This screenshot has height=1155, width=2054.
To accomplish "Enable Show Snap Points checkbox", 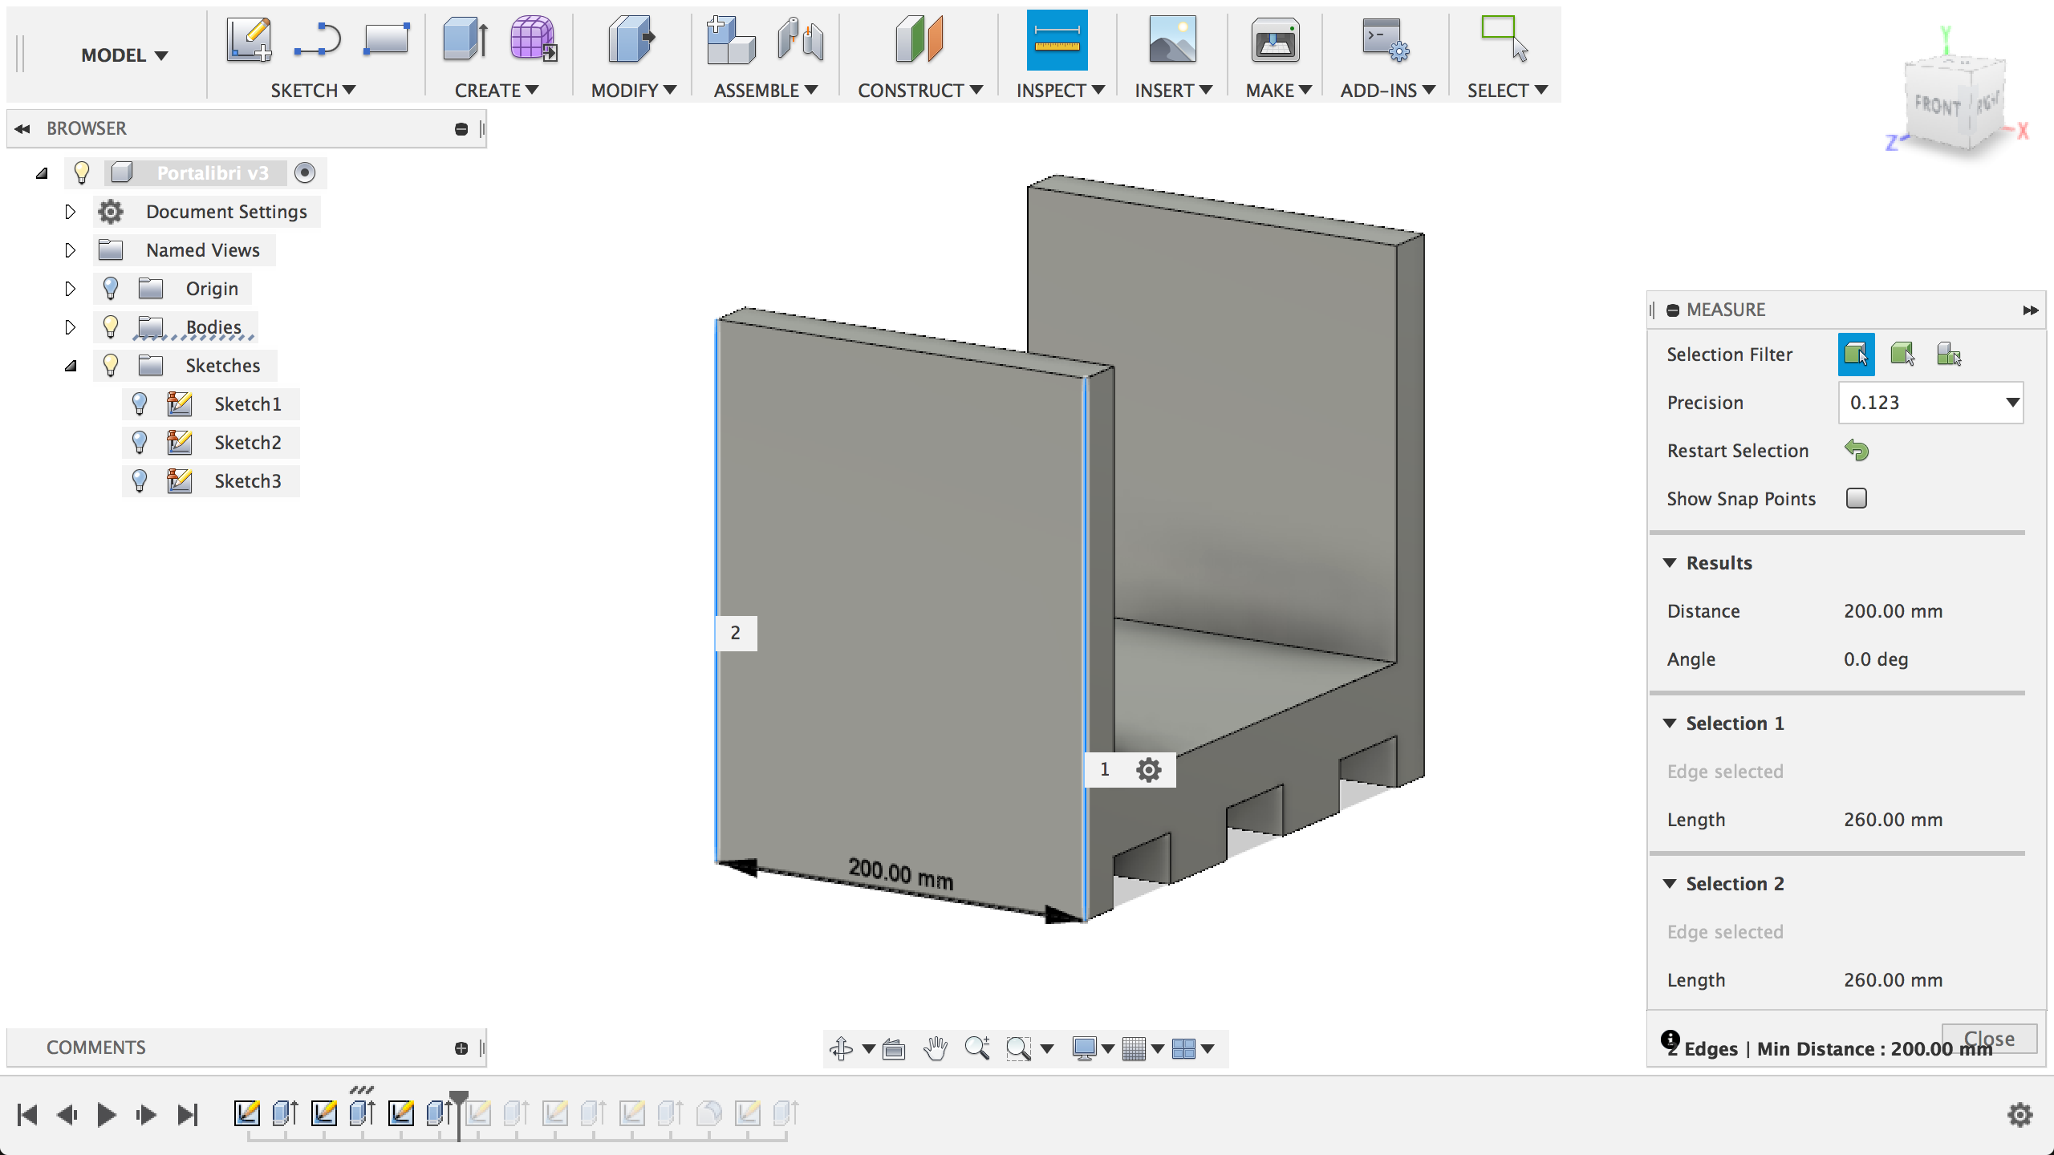I will pyautogui.click(x=1858, y=498).
